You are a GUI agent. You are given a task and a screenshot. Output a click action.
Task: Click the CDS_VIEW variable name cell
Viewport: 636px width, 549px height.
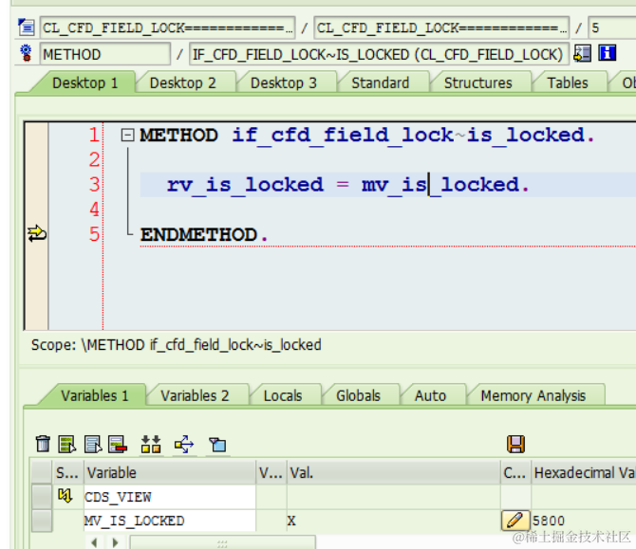coord(170,497)
